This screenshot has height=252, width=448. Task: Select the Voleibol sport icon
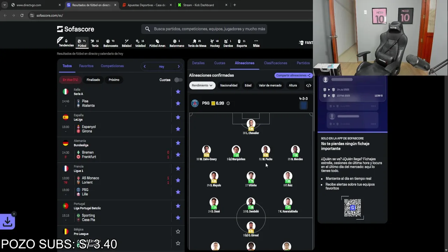coord(140,43)
